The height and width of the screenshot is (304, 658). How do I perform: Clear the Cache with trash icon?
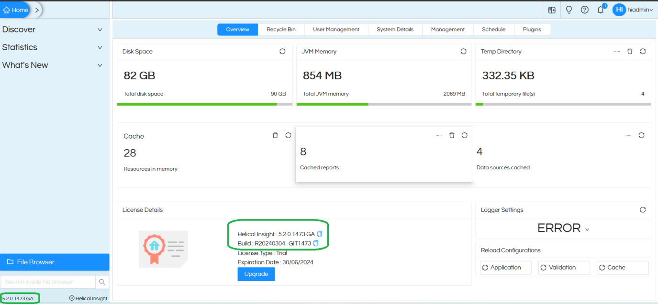tap(275, 136)
